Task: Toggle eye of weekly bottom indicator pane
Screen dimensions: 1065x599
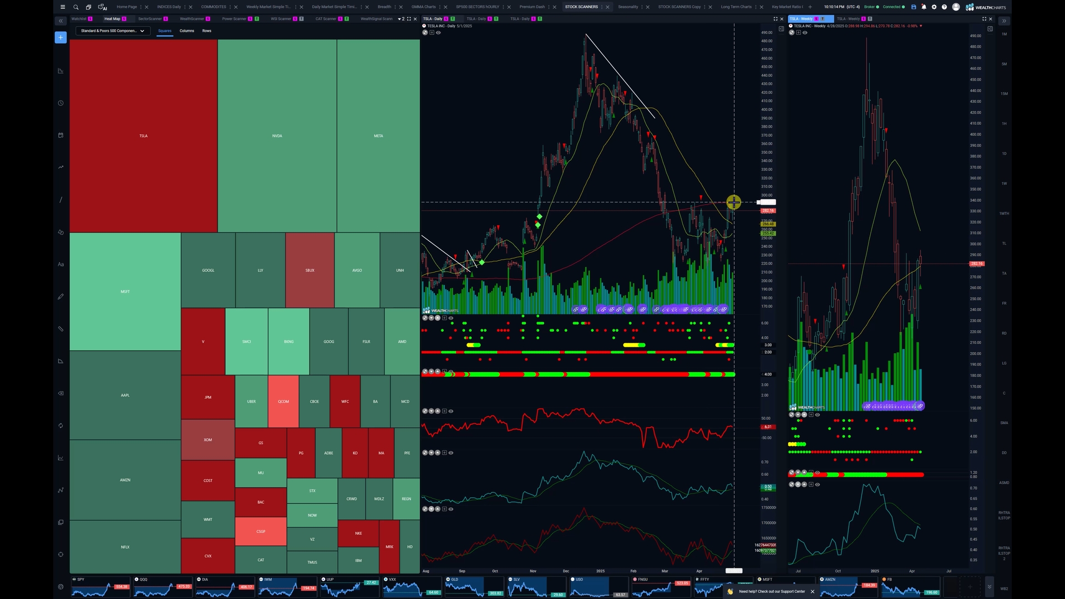Action: [x=817, y=484]
